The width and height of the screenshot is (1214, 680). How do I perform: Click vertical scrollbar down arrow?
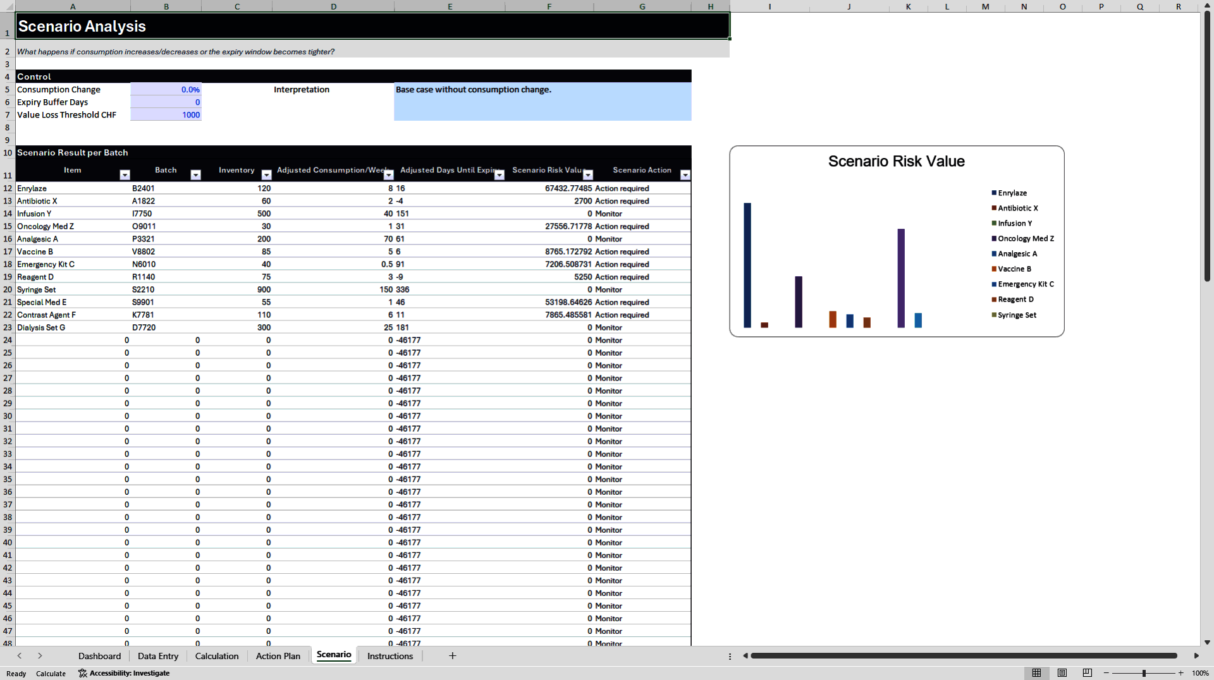click(x=1207, y=642)
